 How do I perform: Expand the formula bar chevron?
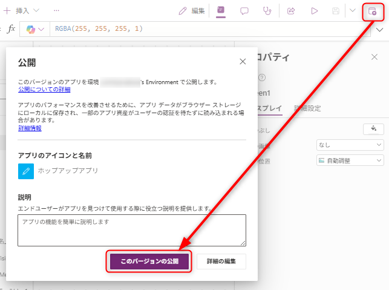tap(379, 30)
